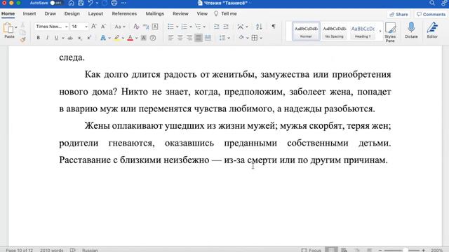
Task: Open the Review tab
Action: (x=180, y=14)
